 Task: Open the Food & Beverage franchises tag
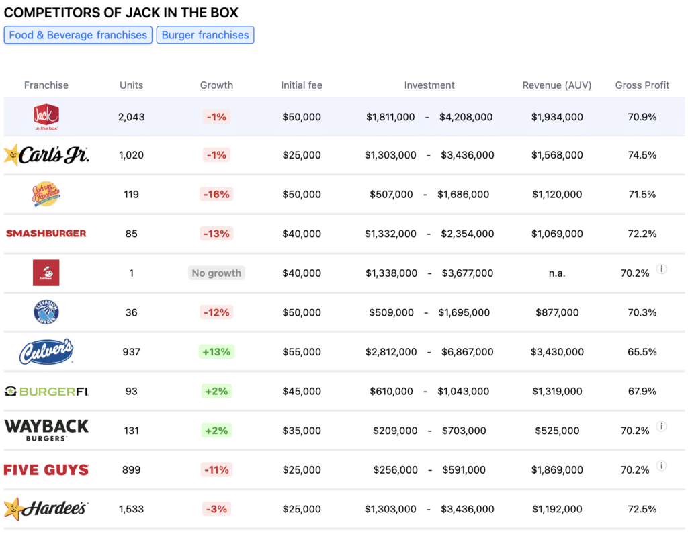78,35
